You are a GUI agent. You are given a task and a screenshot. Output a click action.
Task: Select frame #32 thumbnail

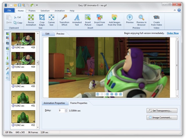point(23,117)
